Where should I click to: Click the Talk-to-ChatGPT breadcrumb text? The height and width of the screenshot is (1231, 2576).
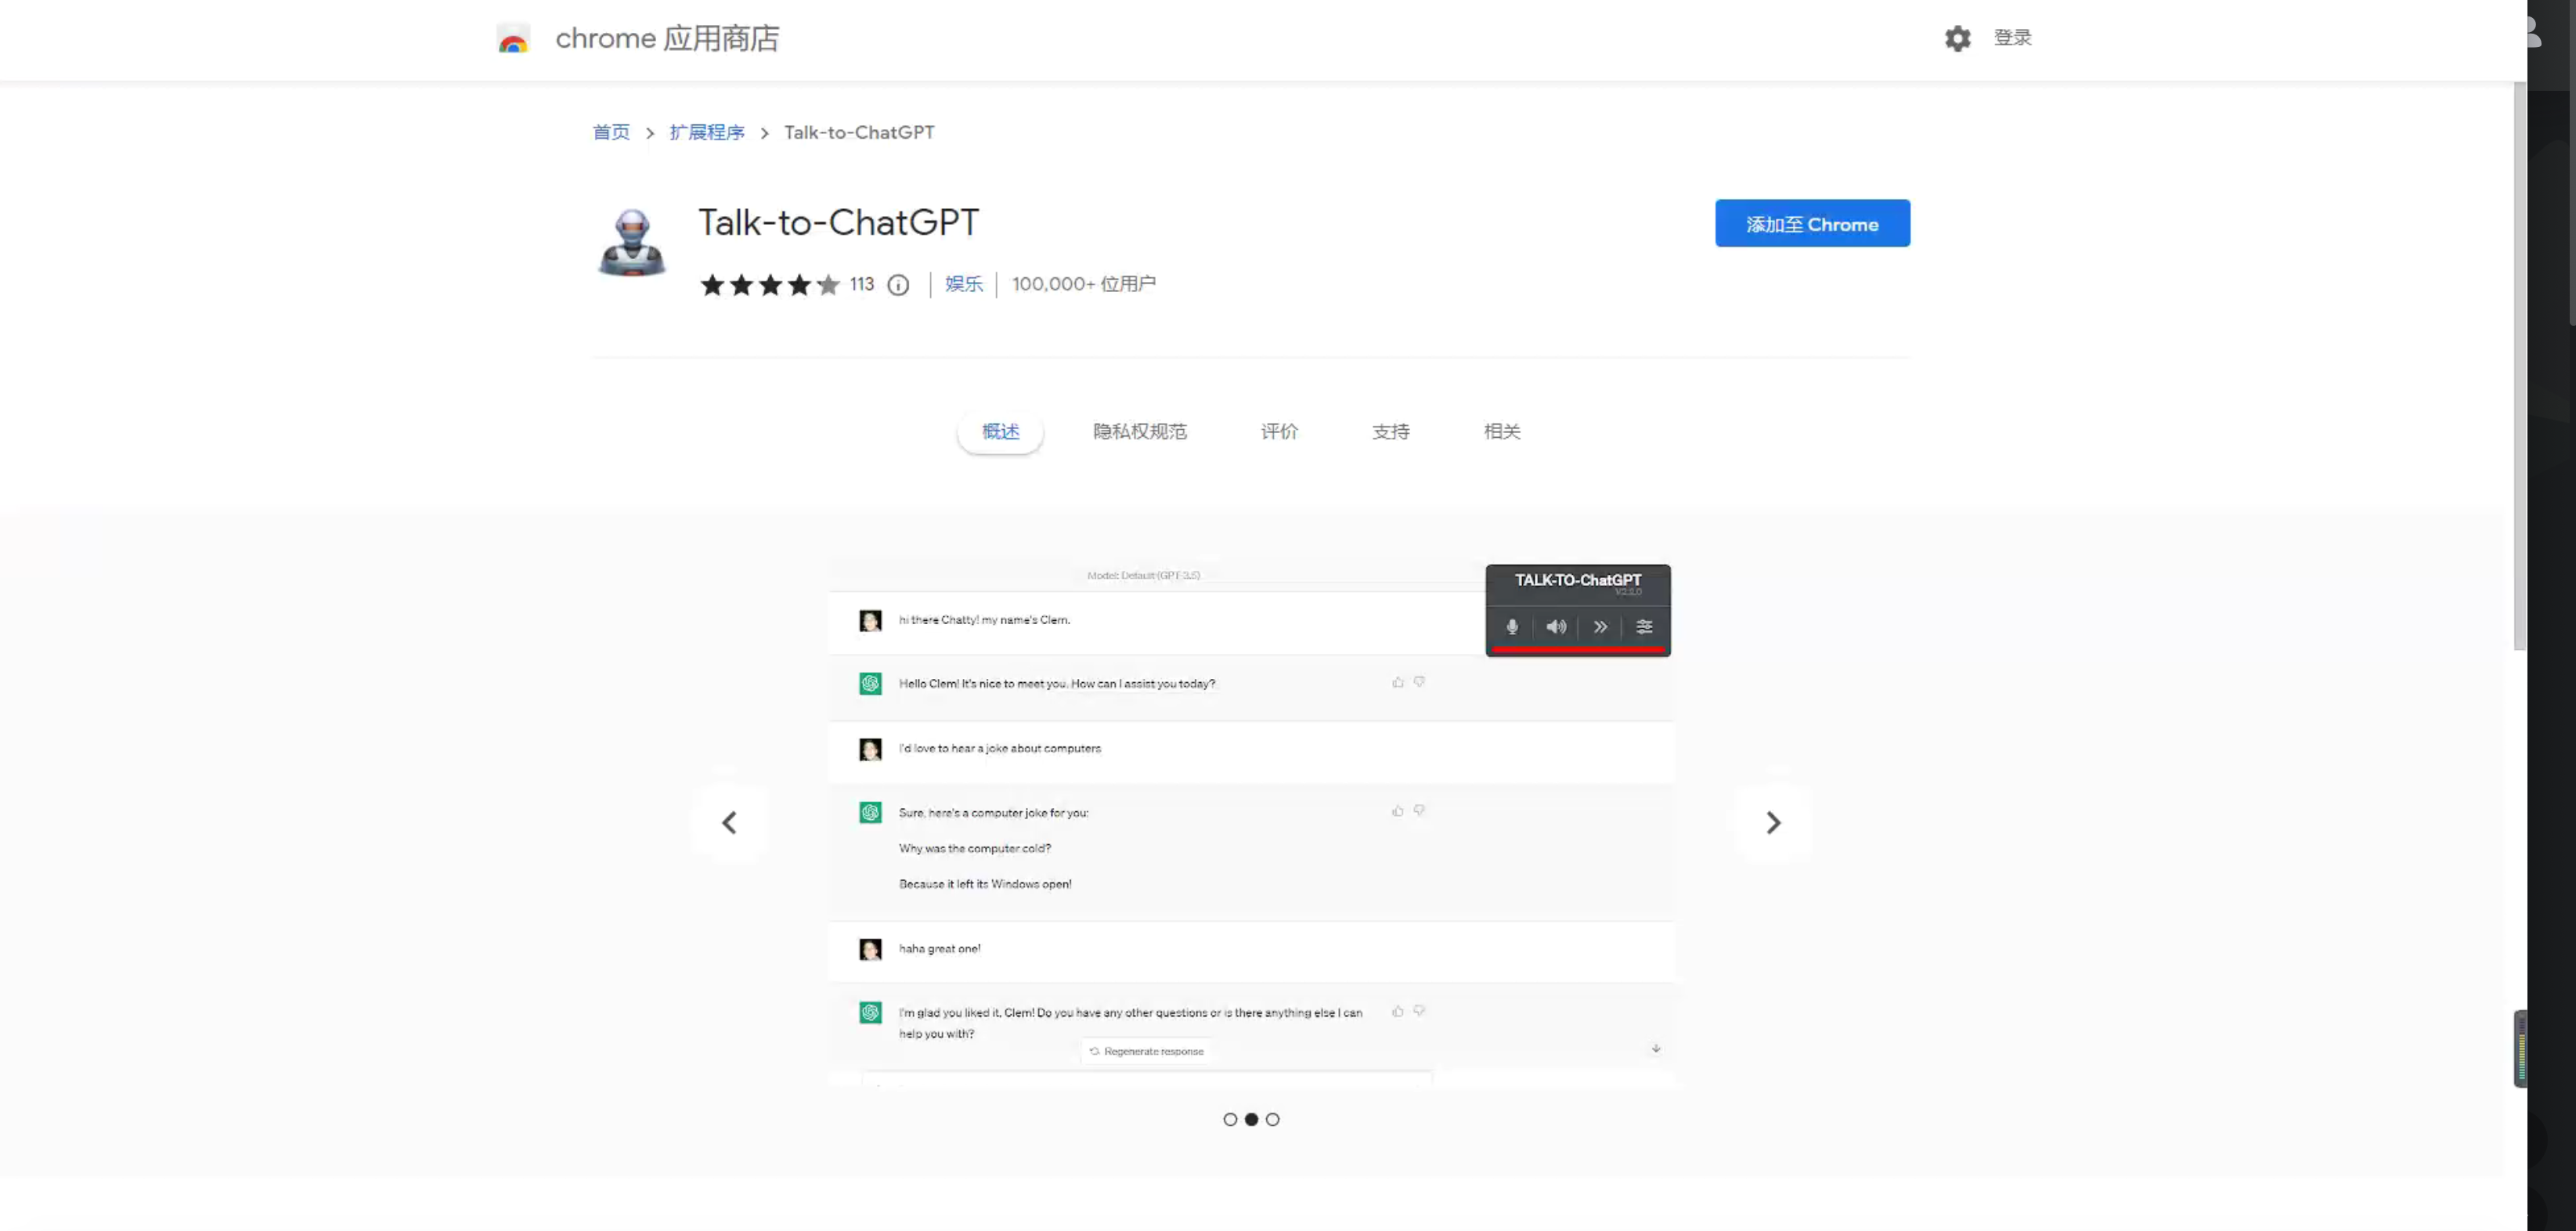click(859, 132)
